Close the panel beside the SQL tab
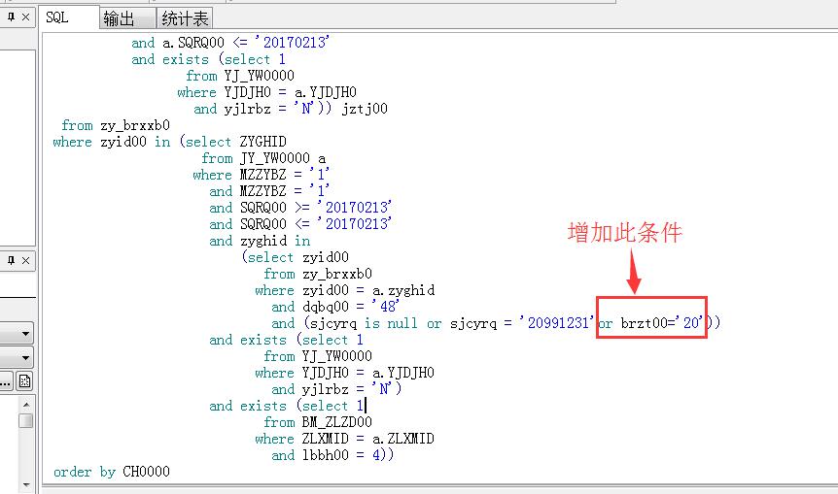Viewport: 838px width, 494px height. pos(25,17)
